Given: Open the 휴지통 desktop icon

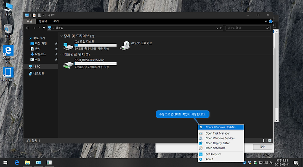Looking at the screenshot, I should coord(8,31).
